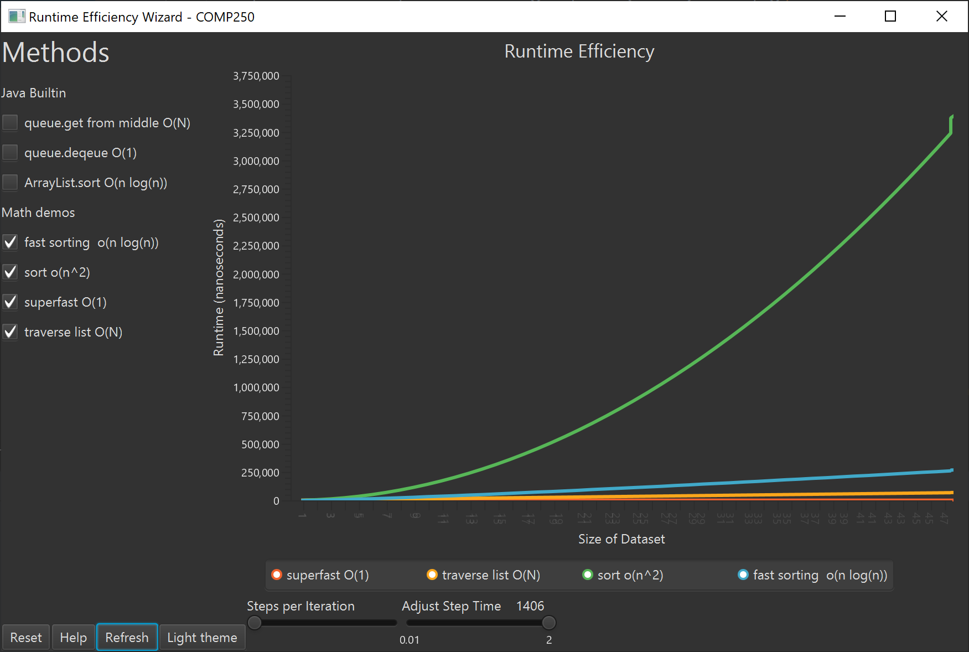
Task: Click the Adjust Step Time slider handle
Action: [549, 623]
